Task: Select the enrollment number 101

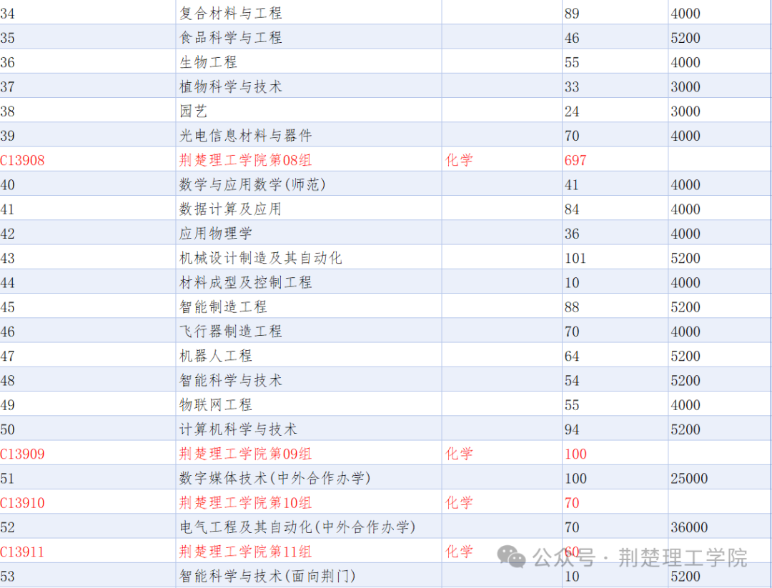Action: pos(575,258)
